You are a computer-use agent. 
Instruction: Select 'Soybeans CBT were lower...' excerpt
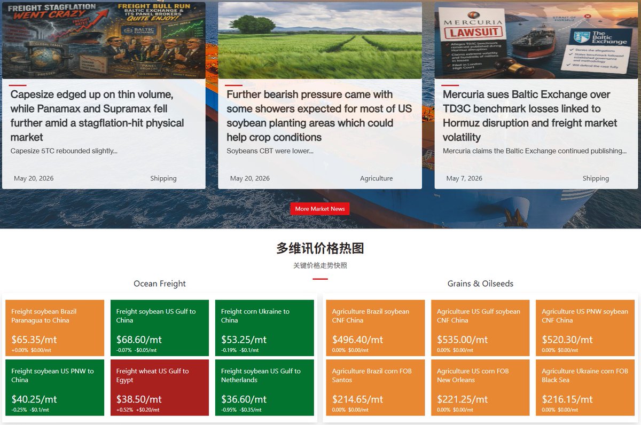coord(270,151)
